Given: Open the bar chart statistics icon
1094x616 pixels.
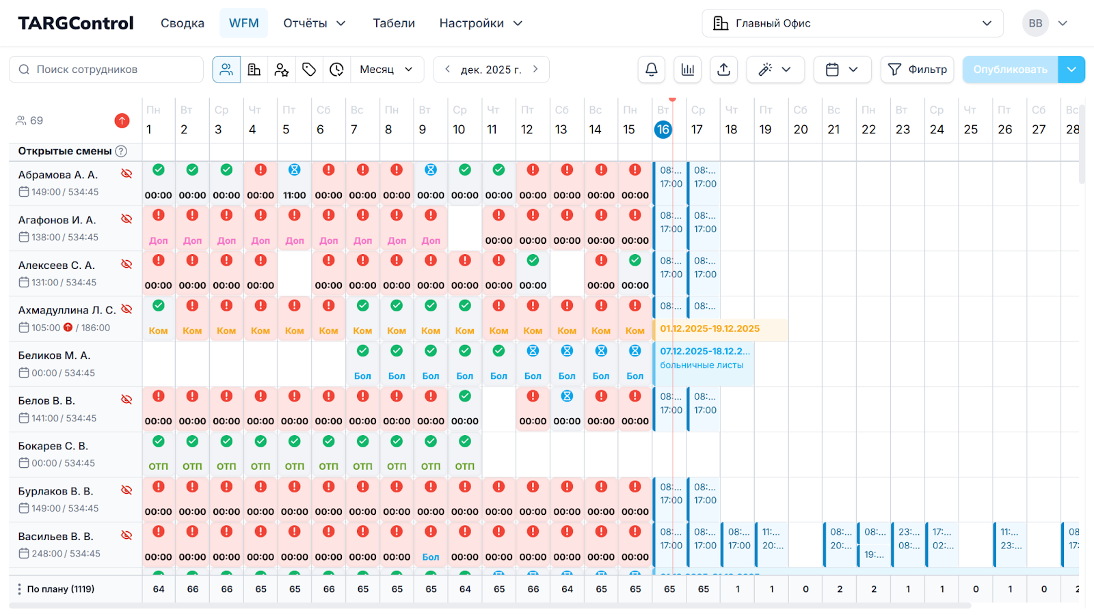Looking at the screenshot, I should (x=687, y=70).
